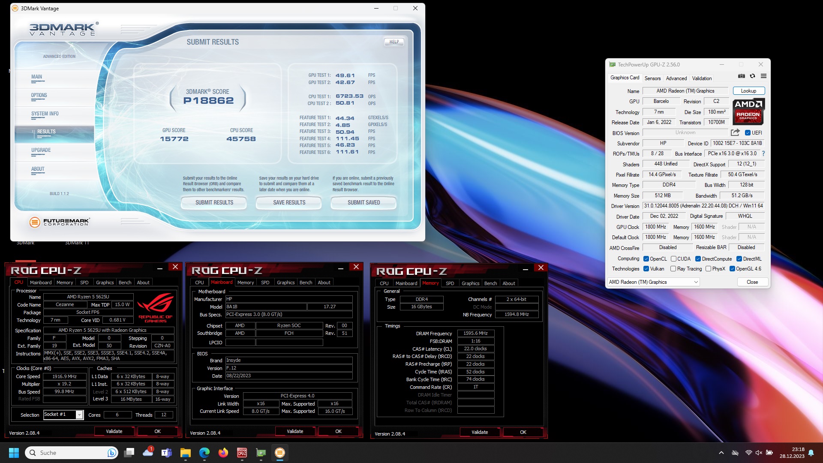Image resolution: width=823 pixels, height=463 pixels.
Task: Open the Wi-Fi network tray icon
Action: [x=748, y=453]
